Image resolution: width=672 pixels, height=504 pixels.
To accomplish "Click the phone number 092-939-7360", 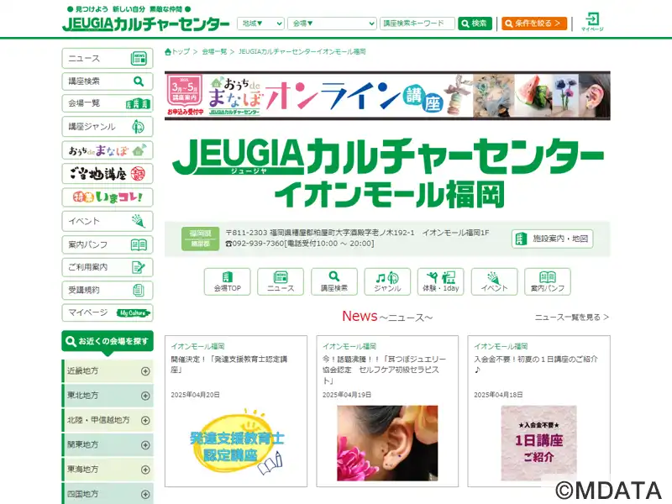I will pyautogui.click(x=259, y=244).
